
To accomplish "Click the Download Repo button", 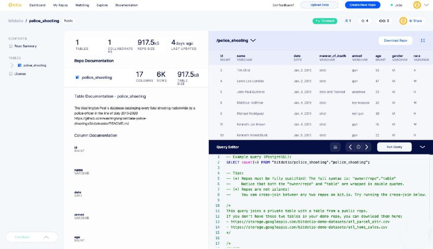I will (x=395, y=41).
